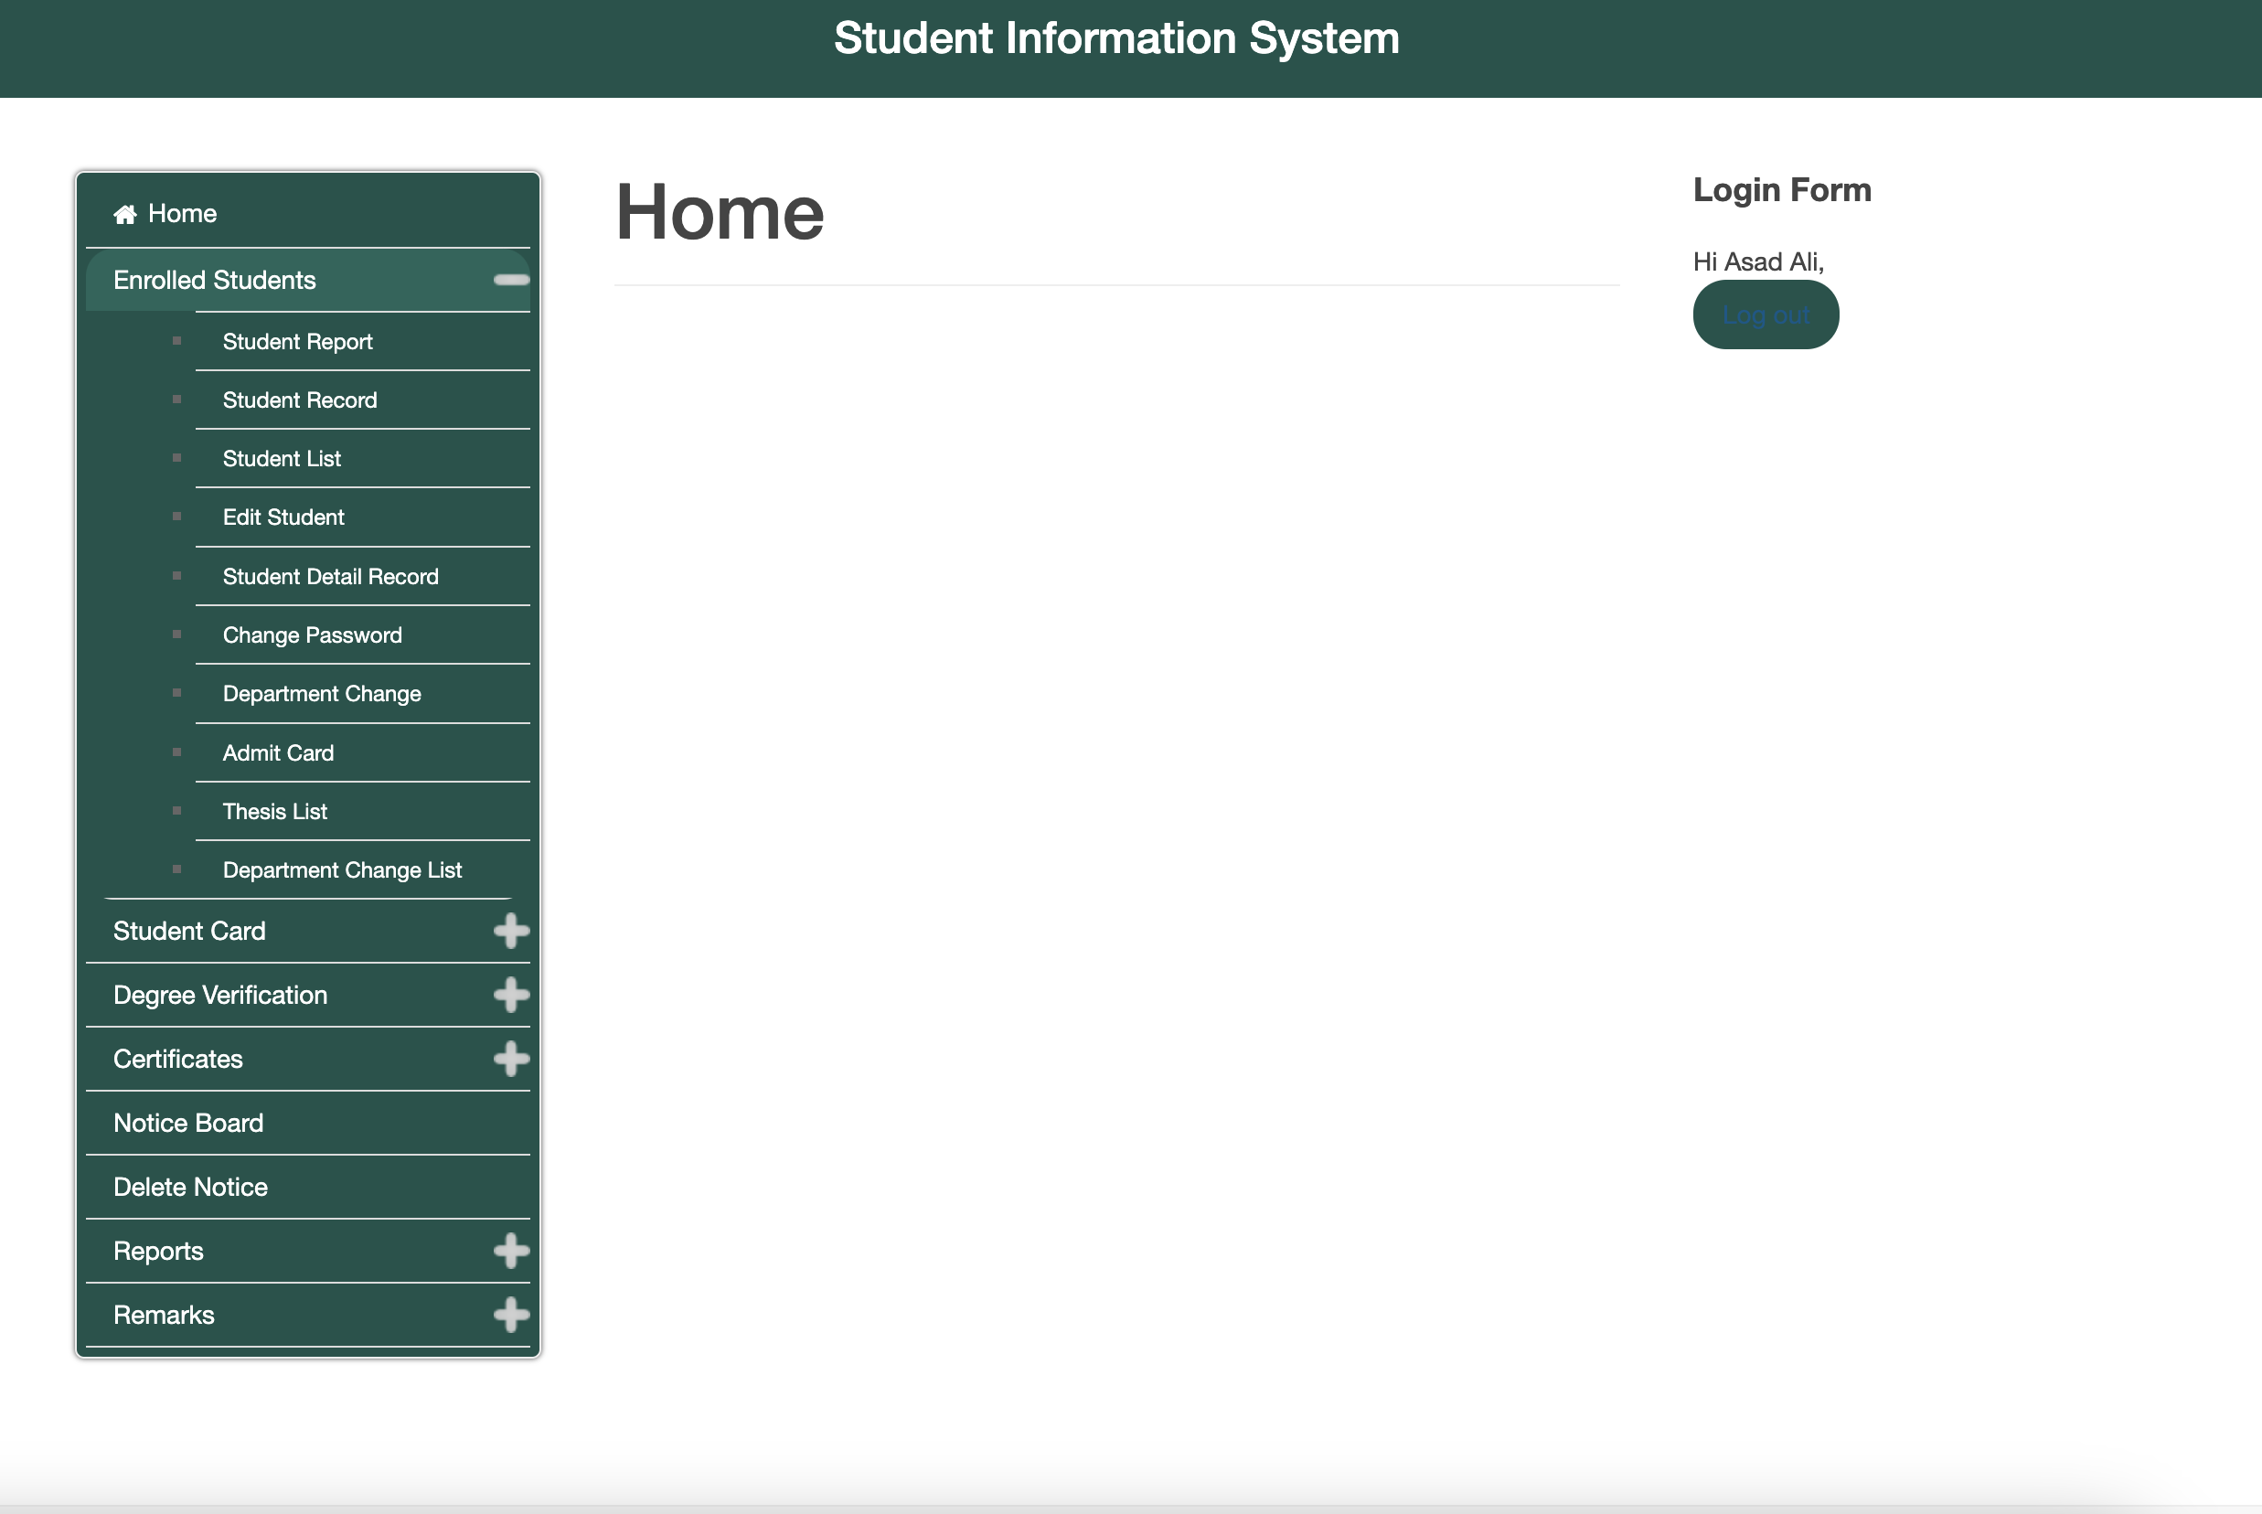Expand Remarks using the plus icon

click(x=511, y=1314)
